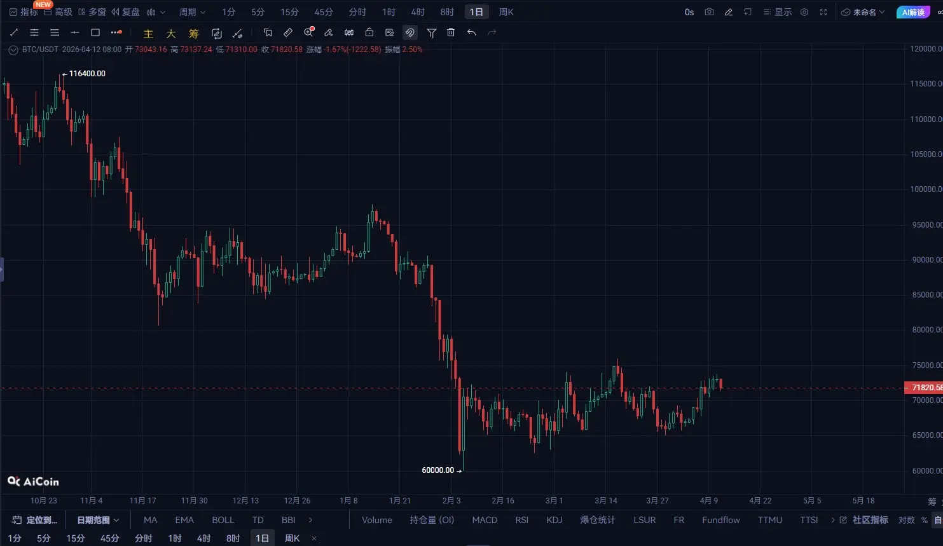Open the 多窗 multi-window layout
The width and height of the screenshot is (943, 546).
[92, 12]
